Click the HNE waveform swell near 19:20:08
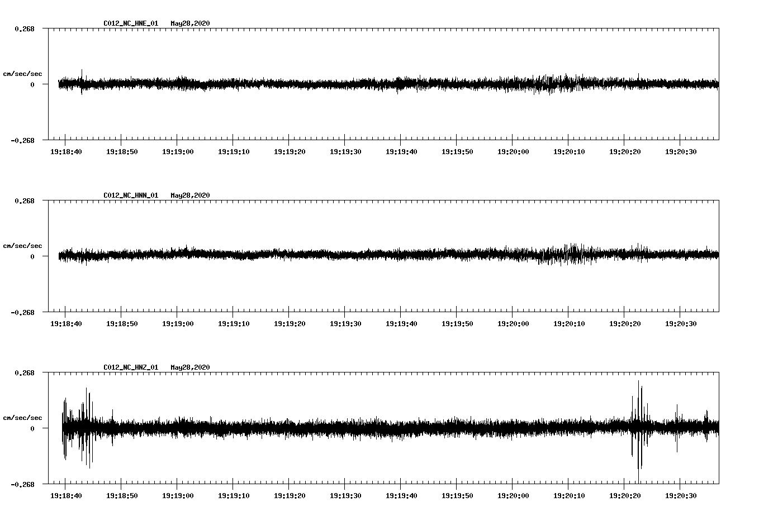Image resolution: width=759 pixels, height=516 pixels. click(x=559, y=84)
